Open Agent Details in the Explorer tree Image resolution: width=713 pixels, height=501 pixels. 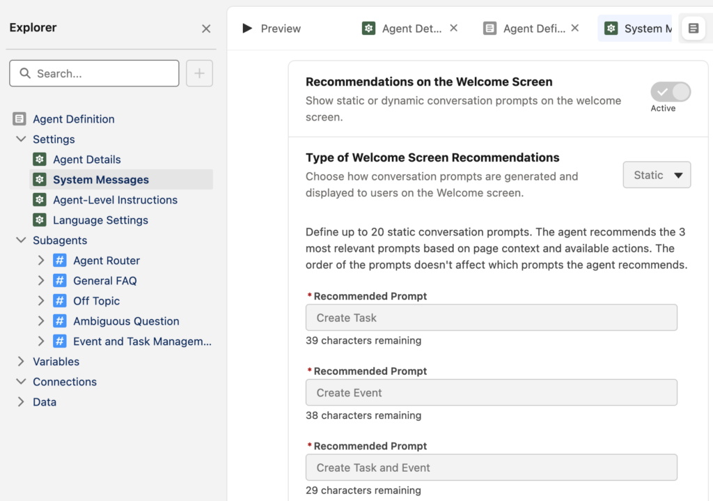pyautogui.click(x=87, y=160)
